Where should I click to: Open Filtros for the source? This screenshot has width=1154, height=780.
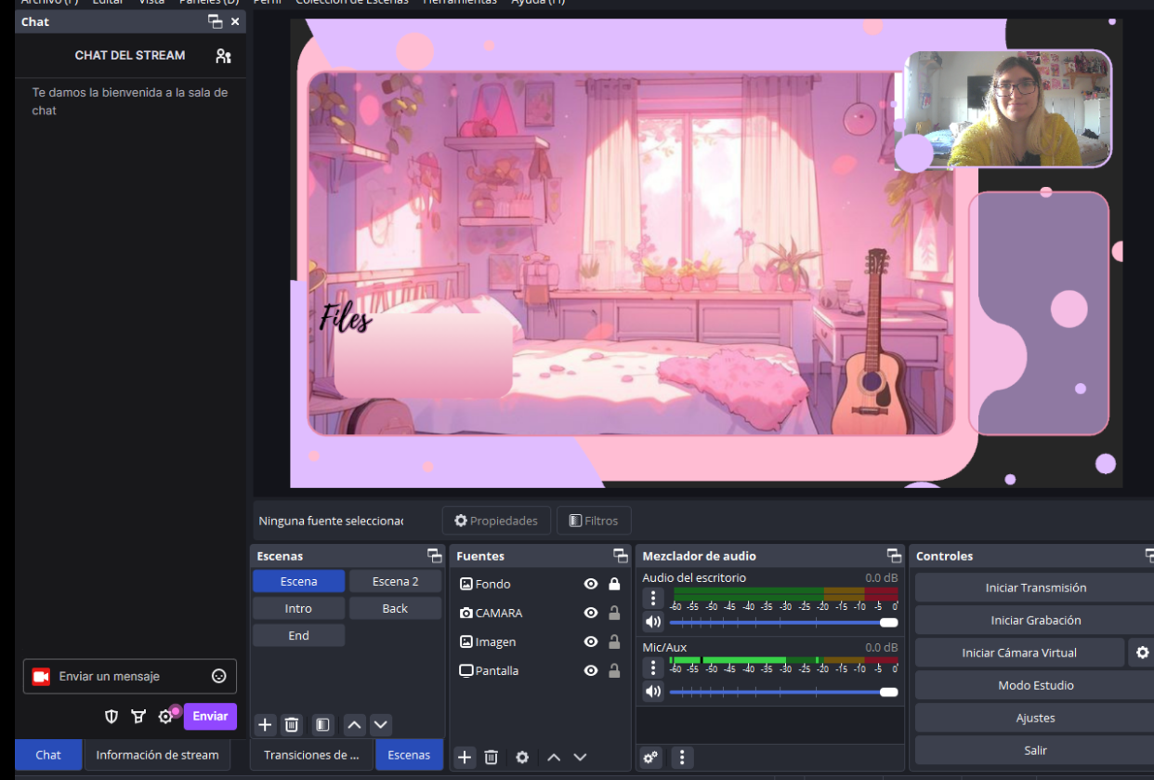(594, 521)
